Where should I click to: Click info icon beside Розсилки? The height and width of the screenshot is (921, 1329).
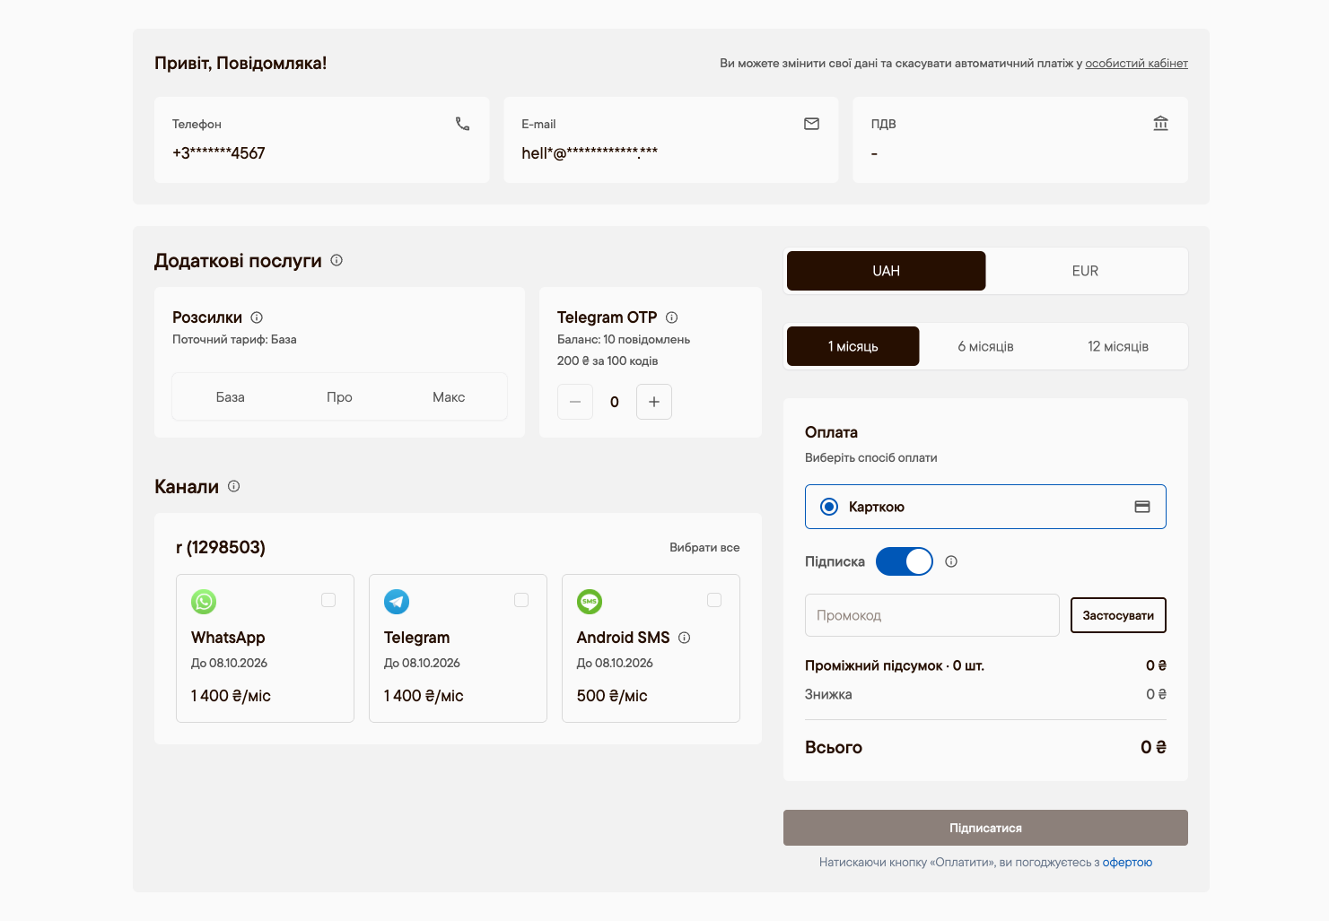click(257, 317)
